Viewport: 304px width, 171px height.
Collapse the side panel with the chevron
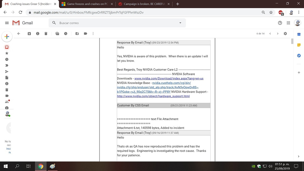click(x=299, y=157)
